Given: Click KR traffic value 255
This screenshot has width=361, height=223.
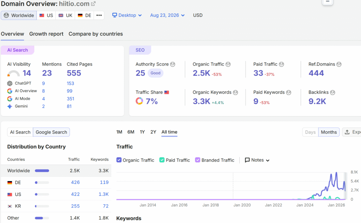Looking at the screenshot, I should click(75, 206).
